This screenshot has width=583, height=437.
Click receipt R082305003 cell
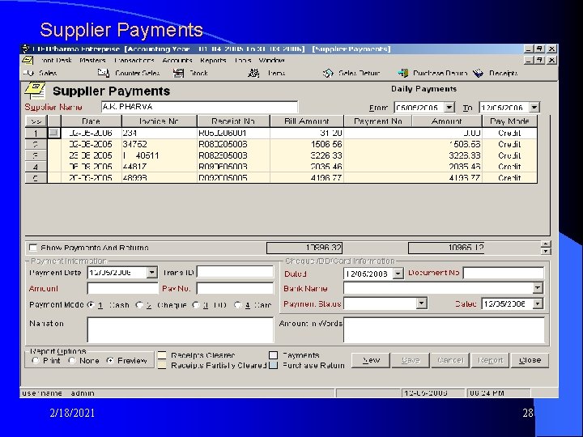(233, 155)
